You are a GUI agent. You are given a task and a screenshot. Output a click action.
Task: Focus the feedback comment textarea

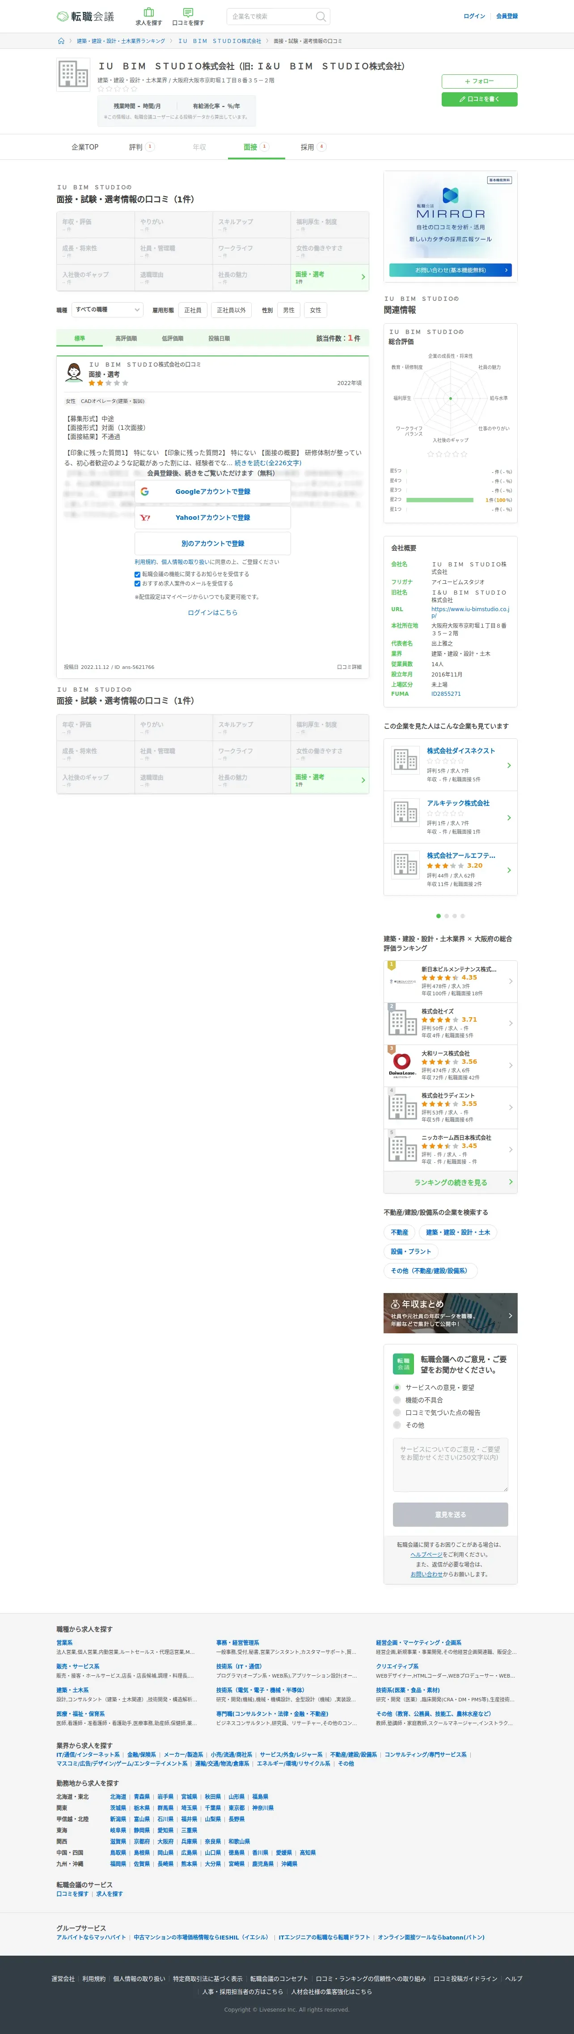(x=450, y=1464)
